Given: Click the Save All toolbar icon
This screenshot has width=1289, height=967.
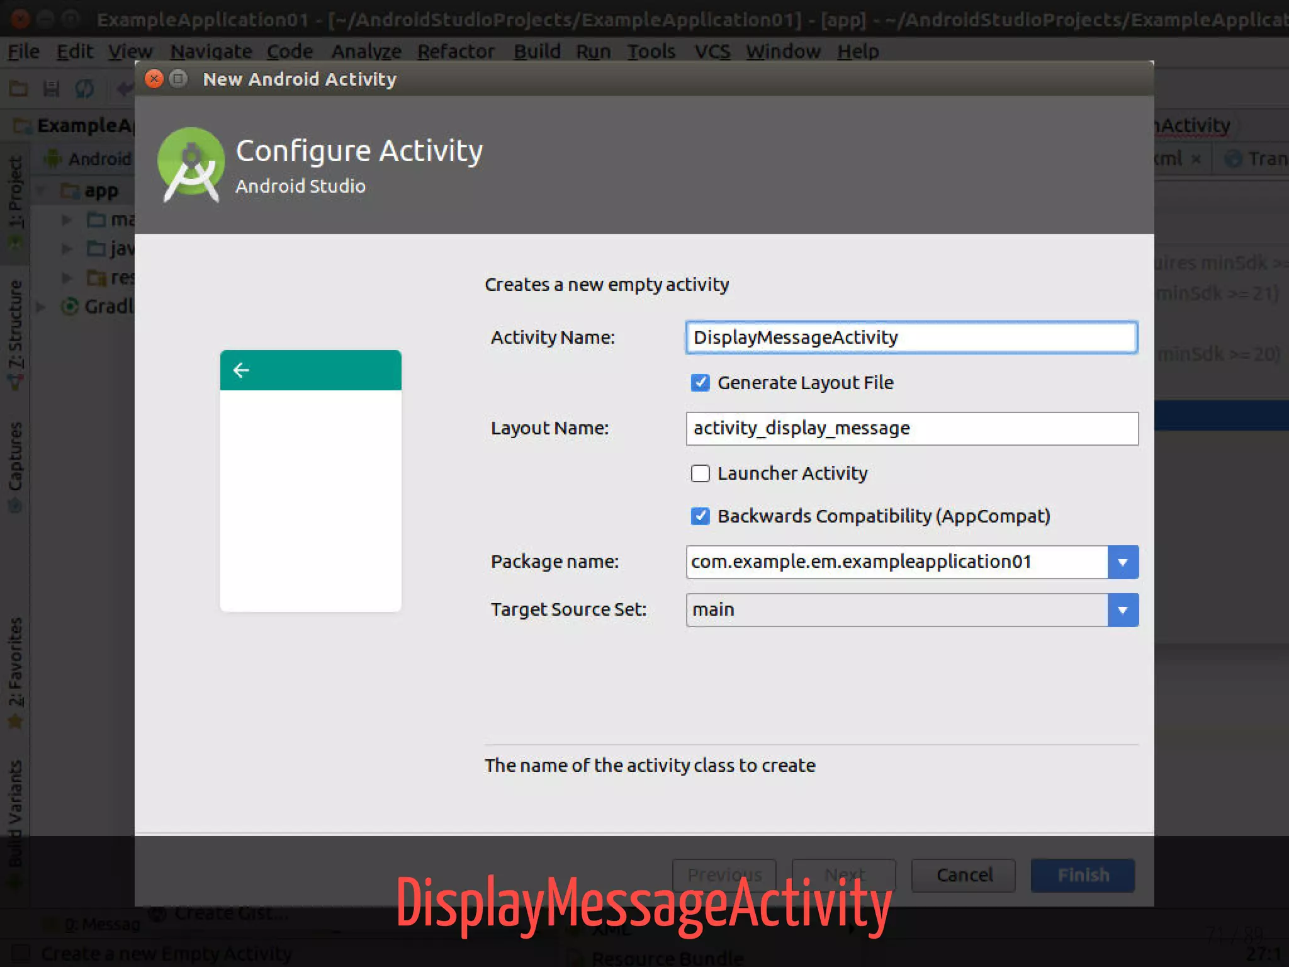Looking at the screenshot, I should pos(51,89).
